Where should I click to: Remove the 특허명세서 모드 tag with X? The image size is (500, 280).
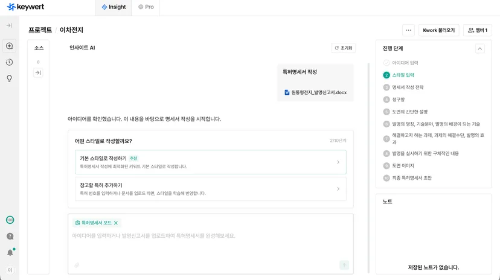(x=116, y=223)
